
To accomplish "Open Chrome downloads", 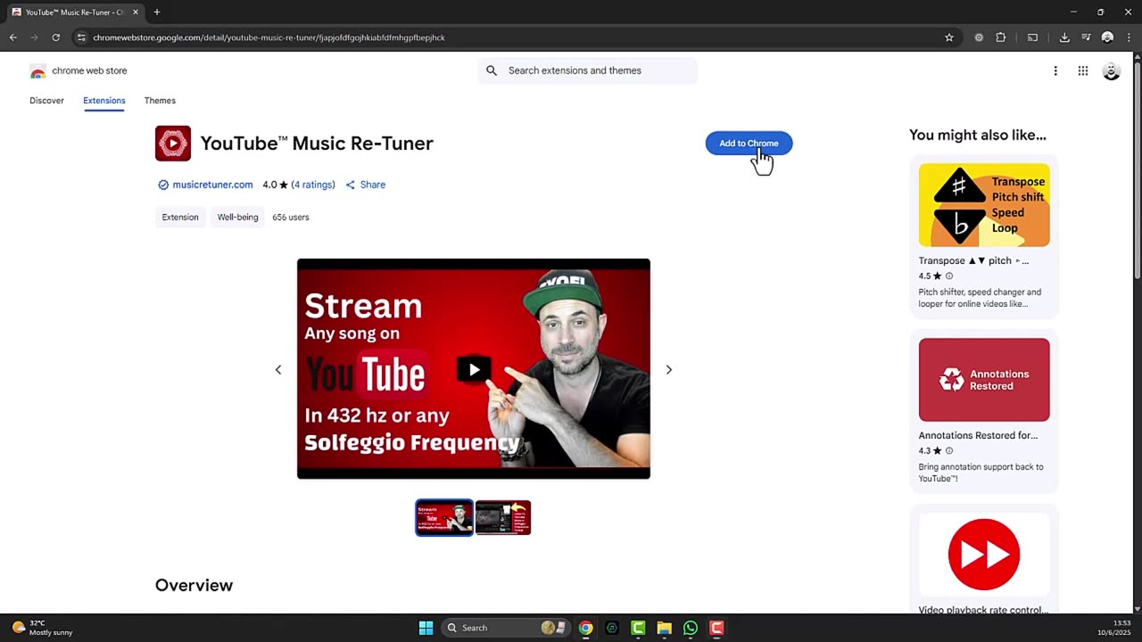I will [x=1064, y=37].
